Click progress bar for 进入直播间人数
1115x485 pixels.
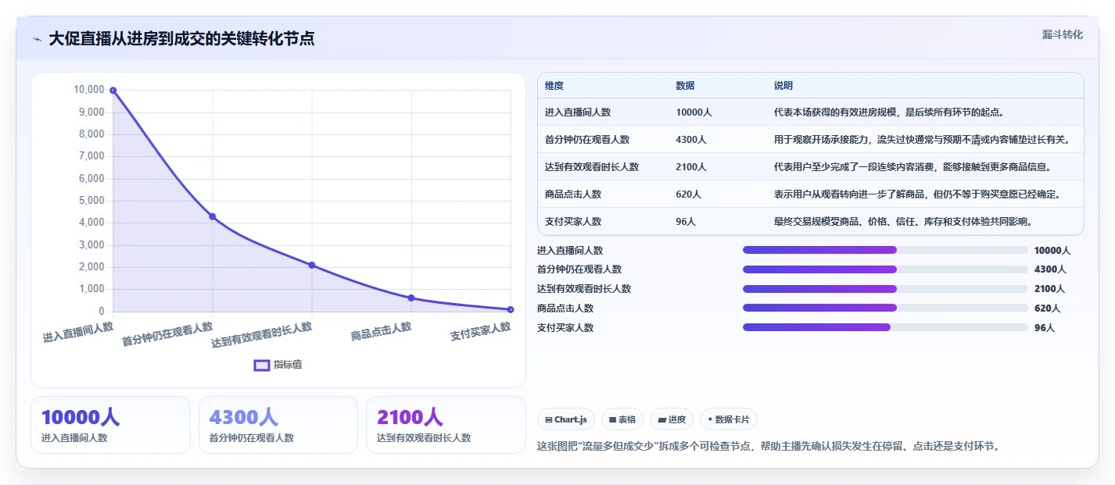(885, 250)
